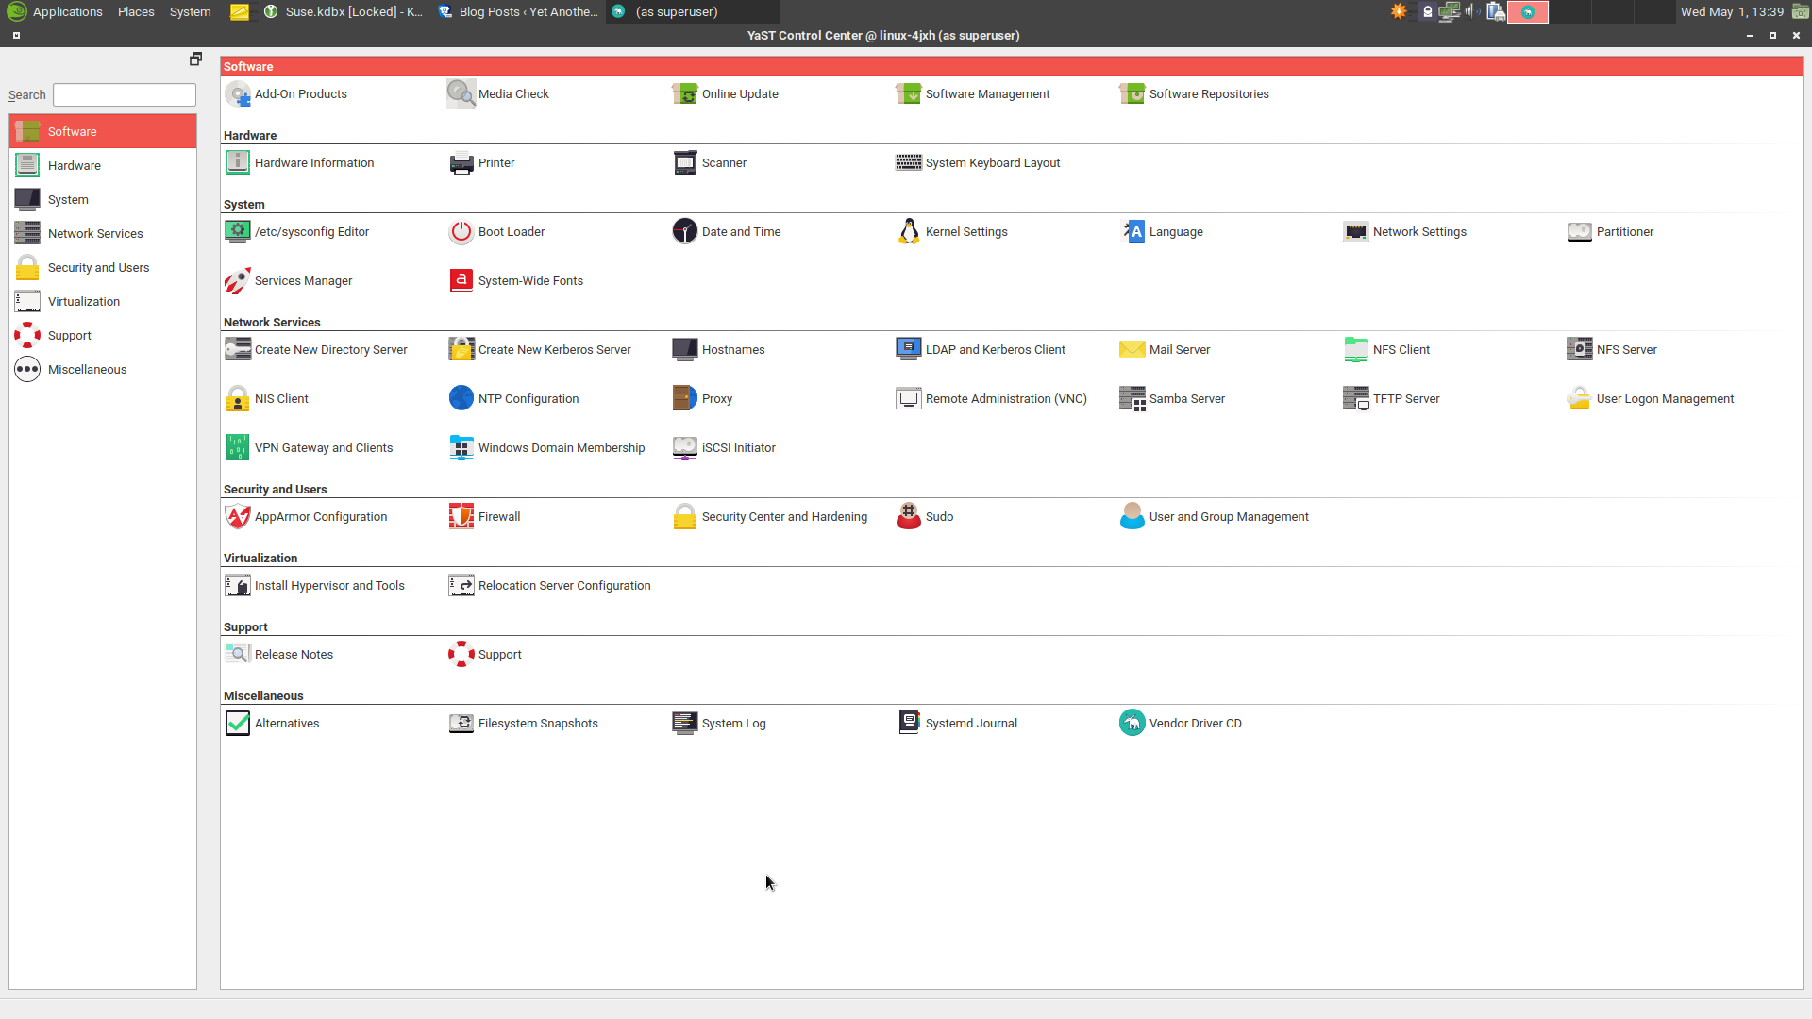Open the Firewall module icon

pos(461,516)
